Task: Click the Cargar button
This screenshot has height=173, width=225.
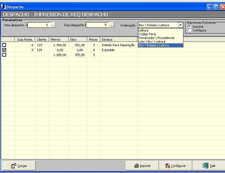Action: [x=19, y=166]
